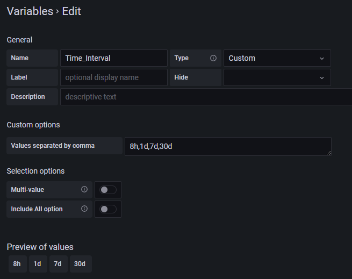
Task: Click the Edit breadcrumb heading
Action: [x=71, y=11]
